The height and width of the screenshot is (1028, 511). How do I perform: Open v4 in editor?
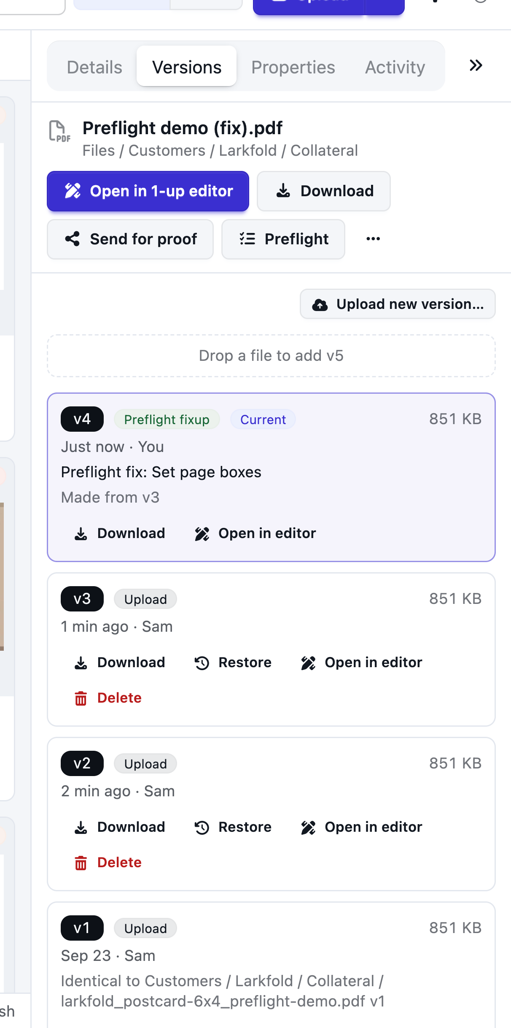255,533
